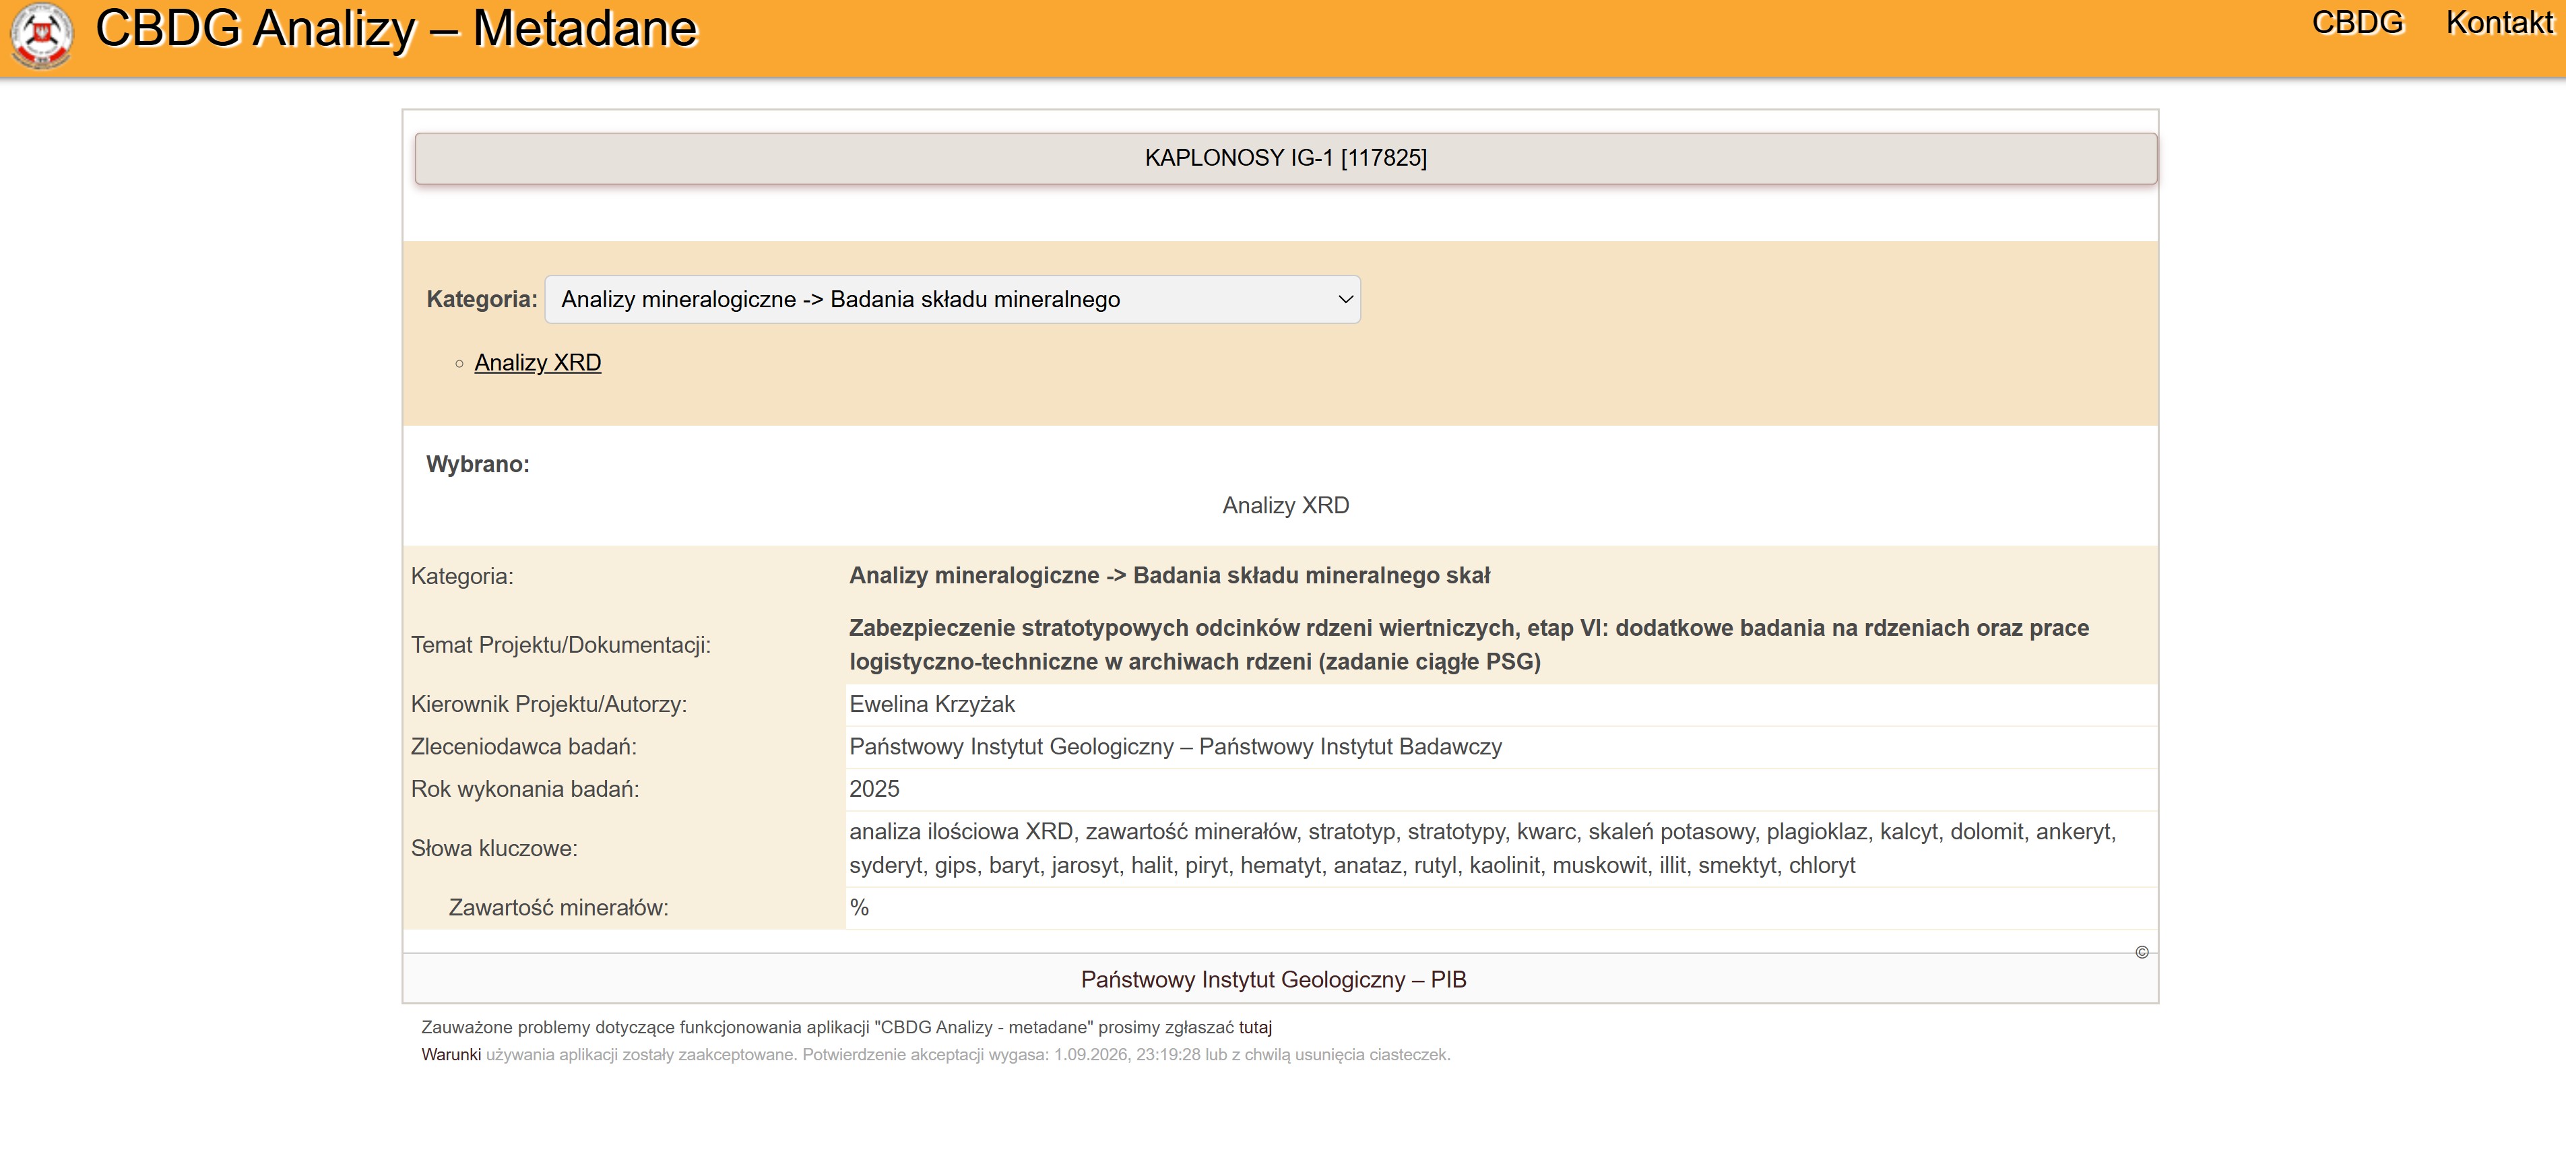Click the 'Zawartość minerałów:' label

tap(559, 907)
